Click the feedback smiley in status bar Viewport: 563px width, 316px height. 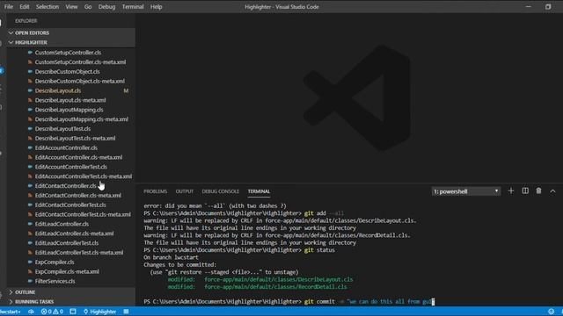tap(552, 312)
